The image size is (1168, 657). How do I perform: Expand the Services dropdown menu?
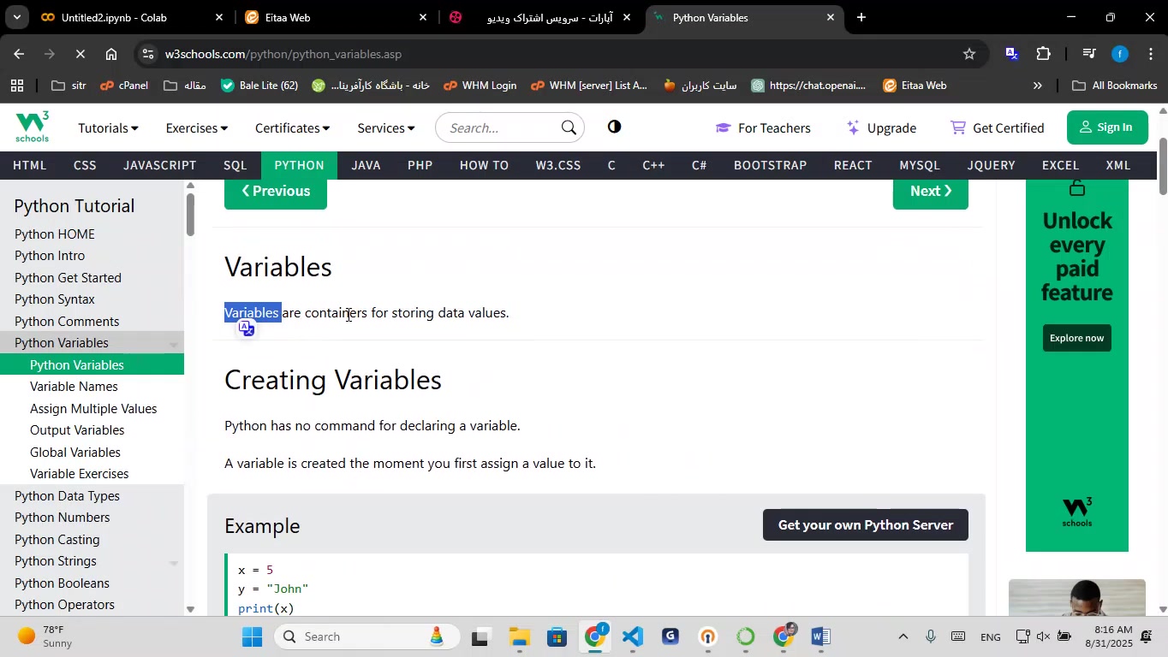click(x=385, y=128)
